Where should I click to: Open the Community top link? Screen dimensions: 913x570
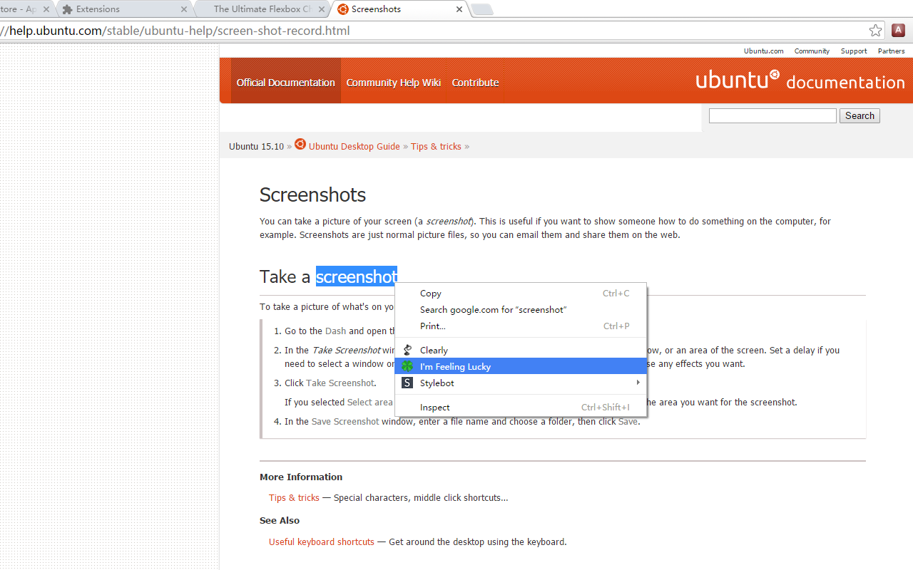812,51
